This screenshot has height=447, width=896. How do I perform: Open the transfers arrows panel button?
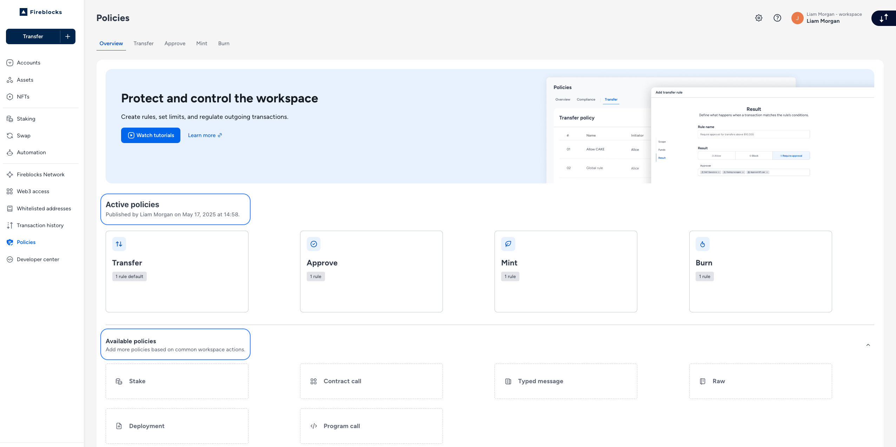(x=884, y=18)
